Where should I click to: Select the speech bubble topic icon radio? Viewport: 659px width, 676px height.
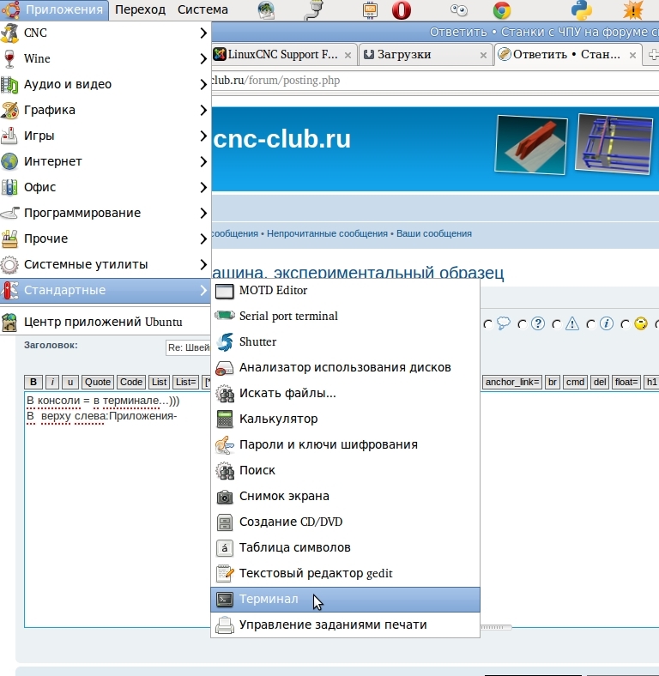487,324
